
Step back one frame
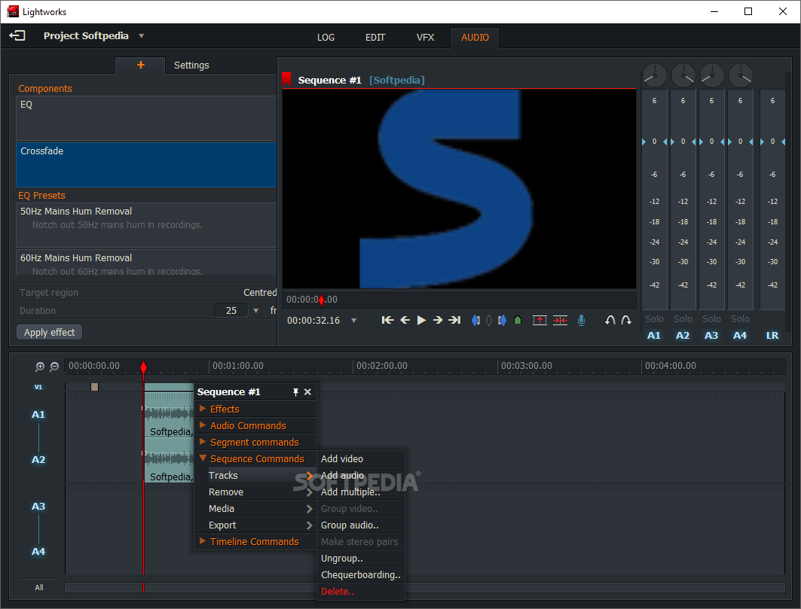(405, 320)
